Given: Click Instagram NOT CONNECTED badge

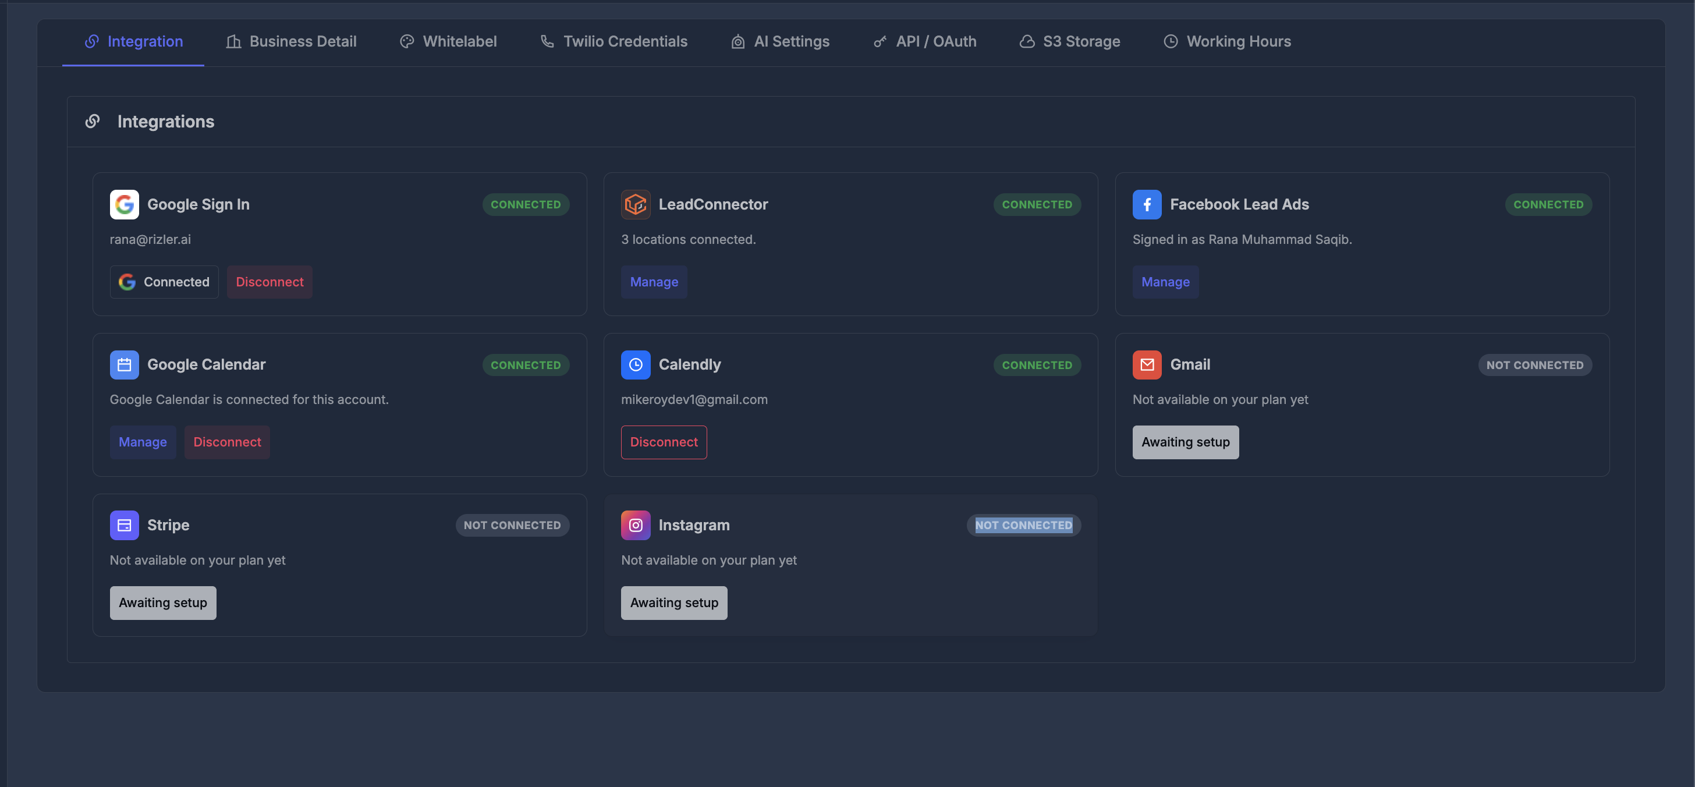Looking at the screenshot, I should click(x=1023, y=525).
